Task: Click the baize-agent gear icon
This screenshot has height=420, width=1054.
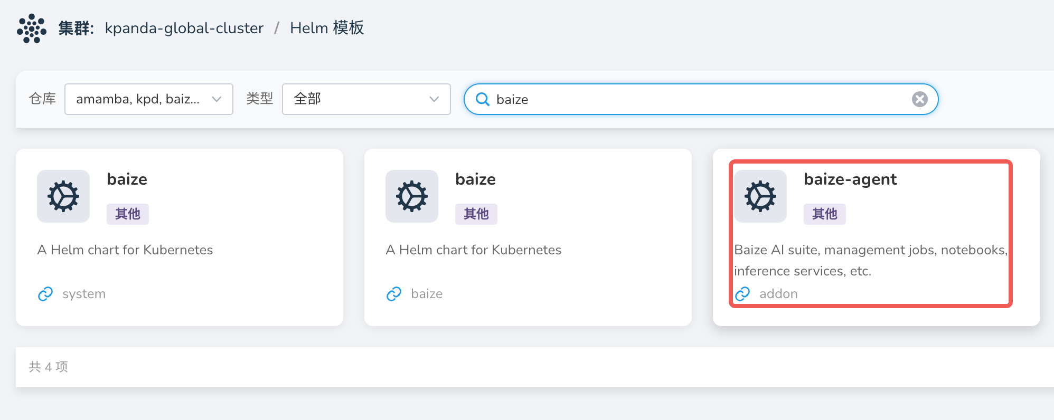Action: [x=760, y=196]
